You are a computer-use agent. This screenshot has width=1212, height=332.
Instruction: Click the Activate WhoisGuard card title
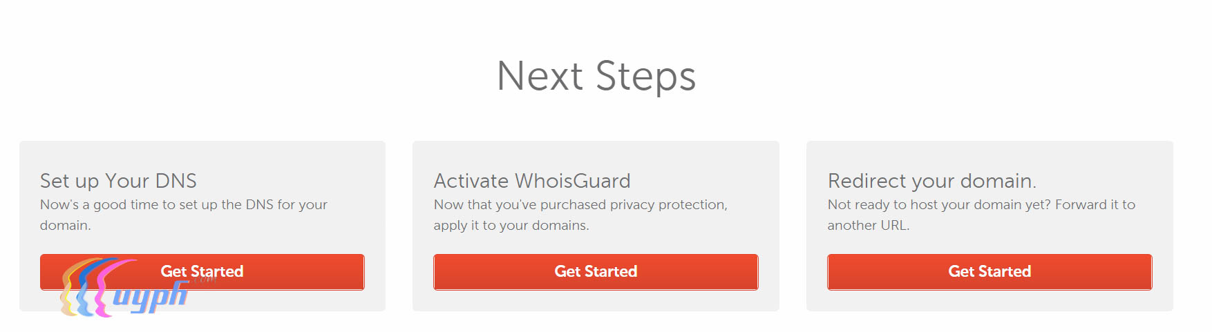[x=531, y=181]
